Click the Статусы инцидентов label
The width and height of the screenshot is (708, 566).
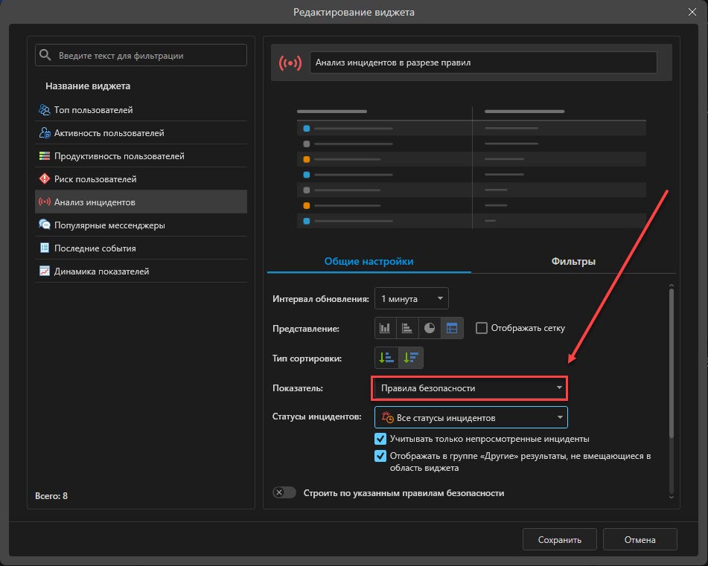coord(317,417)
